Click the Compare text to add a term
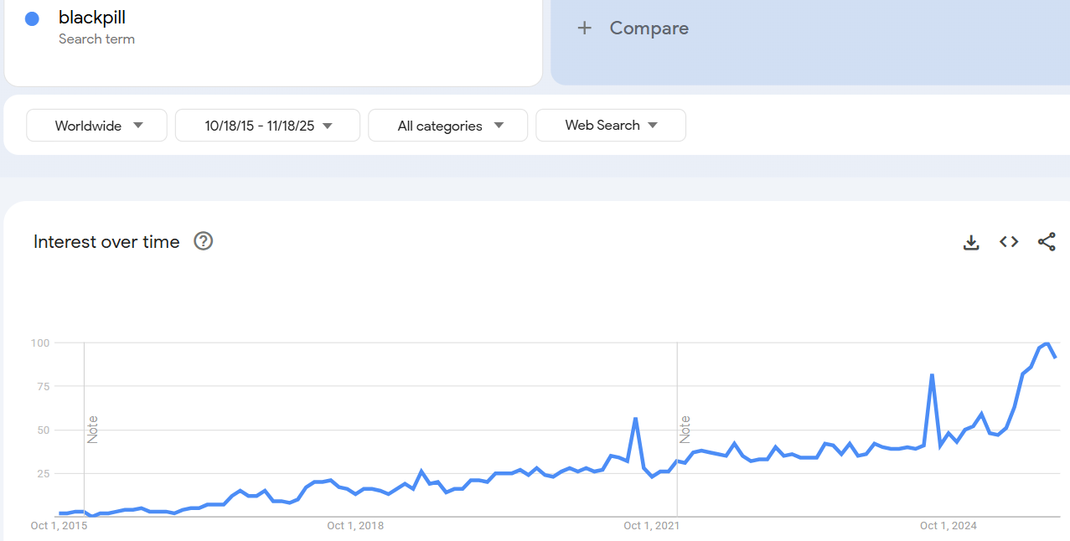 [649, 28]
